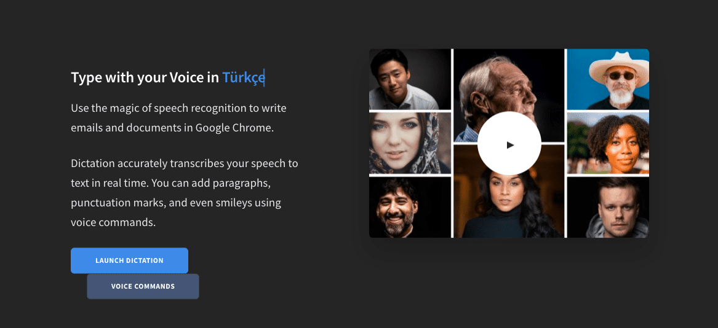This screenshot has width=718, height=328.
Task: Click the 'Dictation accurately transcribes' line
Action: click(185, 163)
